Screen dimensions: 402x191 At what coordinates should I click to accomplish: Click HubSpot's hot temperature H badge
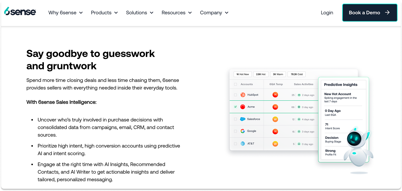coord(275,95)
